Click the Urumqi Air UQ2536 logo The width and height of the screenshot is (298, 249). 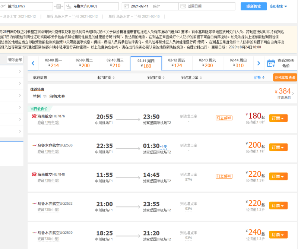[x=34, y=145]
